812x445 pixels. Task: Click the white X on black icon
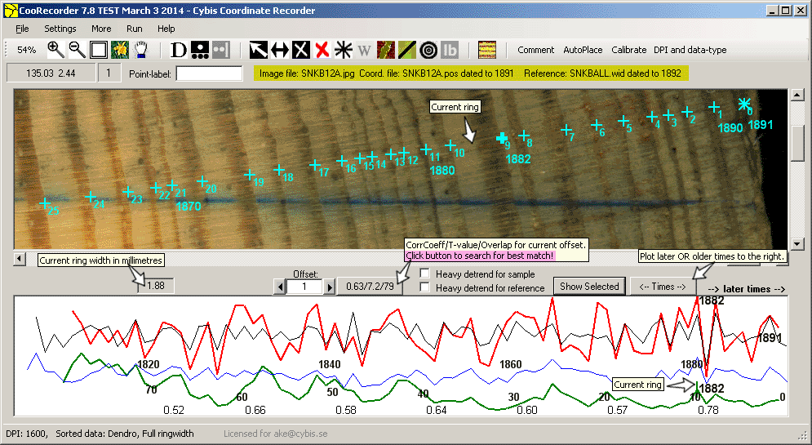coord(301,50)
